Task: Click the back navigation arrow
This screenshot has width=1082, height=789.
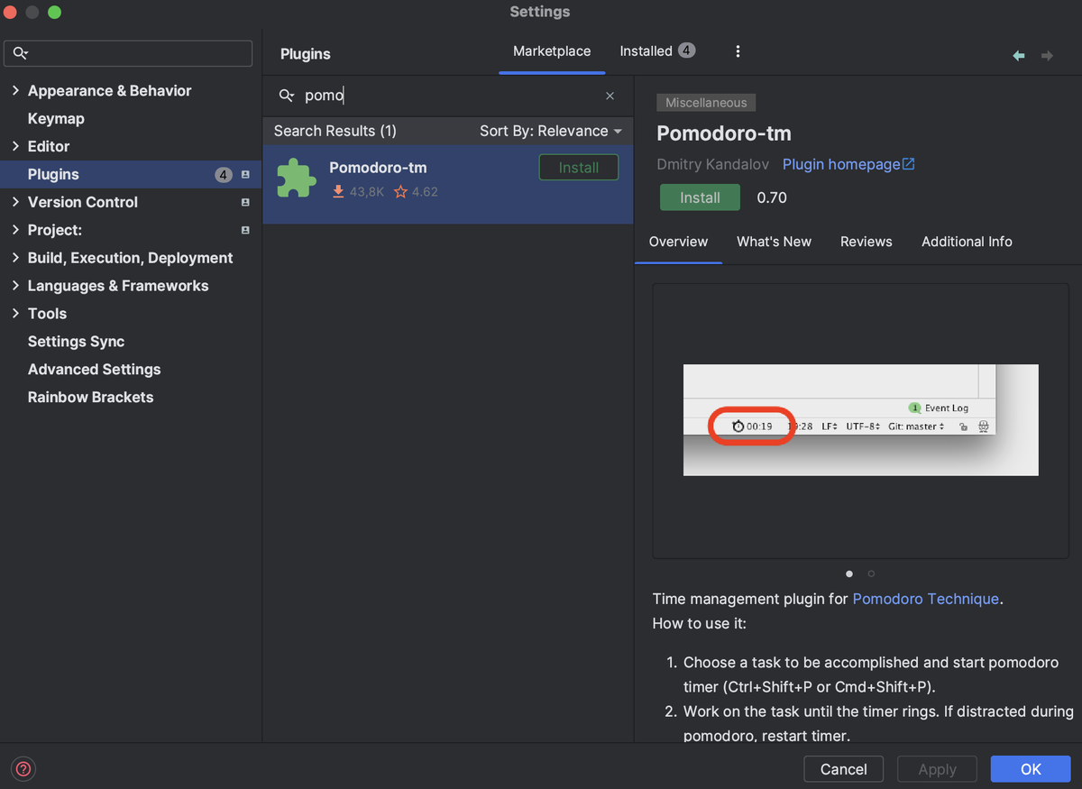Action: (1019, 56)
